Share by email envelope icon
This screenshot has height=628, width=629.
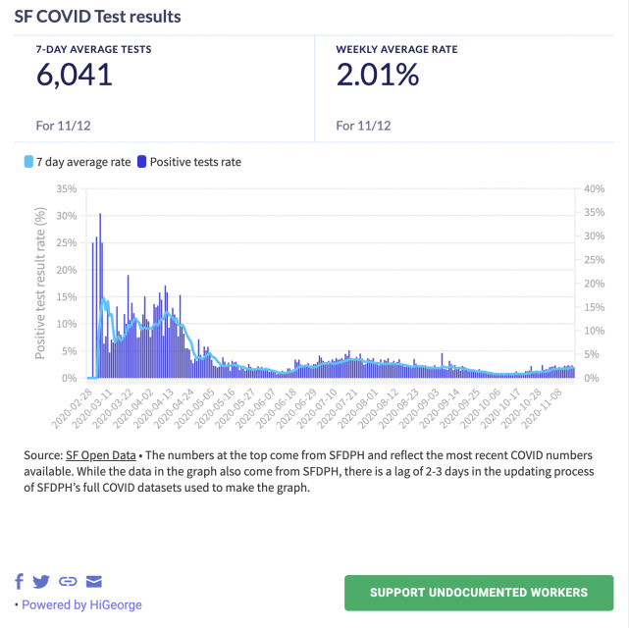click(x=94, y=582)
